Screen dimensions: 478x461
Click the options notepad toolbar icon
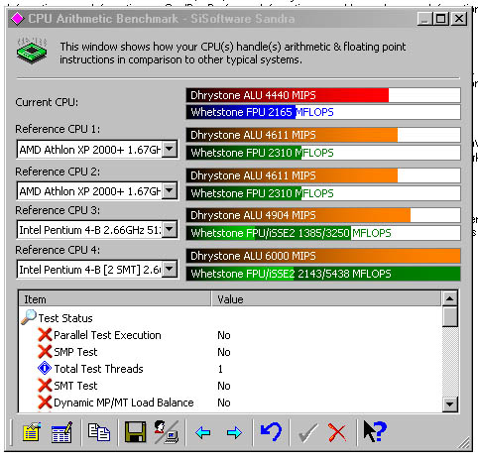32,431
